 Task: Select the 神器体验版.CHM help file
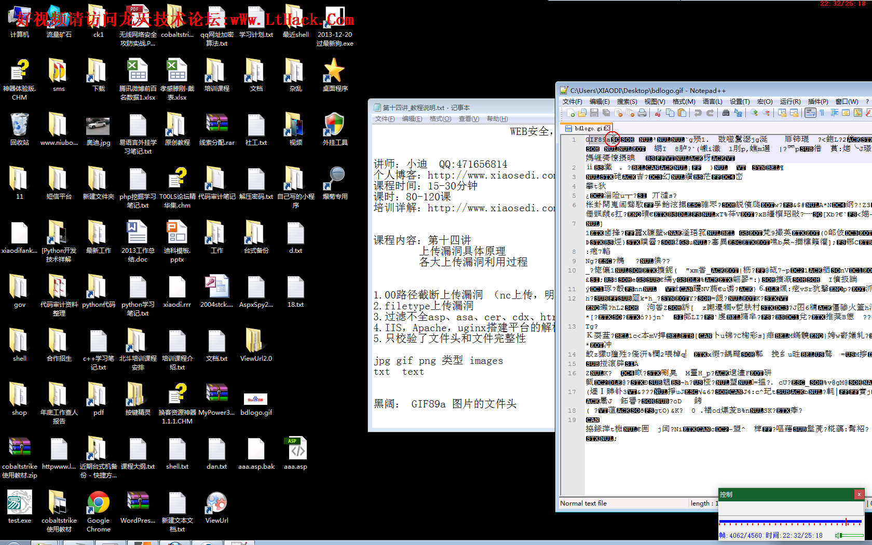pos(20,79)
